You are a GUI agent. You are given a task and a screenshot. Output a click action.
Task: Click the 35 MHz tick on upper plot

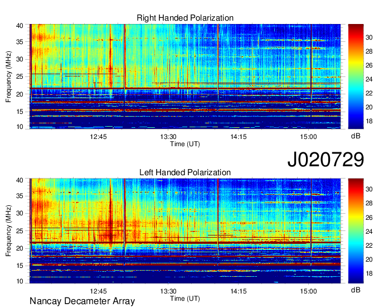tap(20, 42)
